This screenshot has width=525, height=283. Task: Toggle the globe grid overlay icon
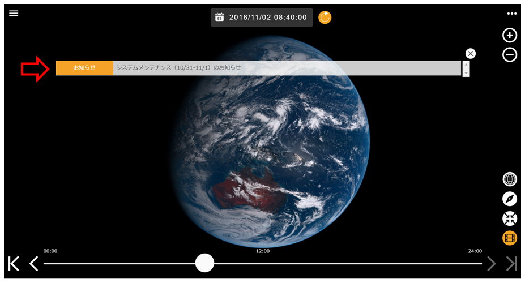click(x=510, y=179)
